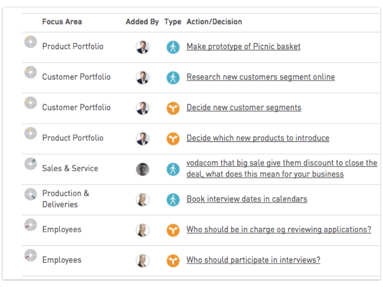Click the avatar on the Sales & Service row
The height and width of the screenshot is (287, 383).
pos(143,169)
